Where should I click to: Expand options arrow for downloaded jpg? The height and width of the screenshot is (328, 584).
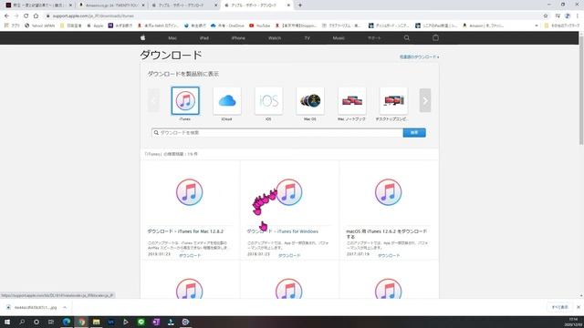pyautogui.click(x=65, y=308)
